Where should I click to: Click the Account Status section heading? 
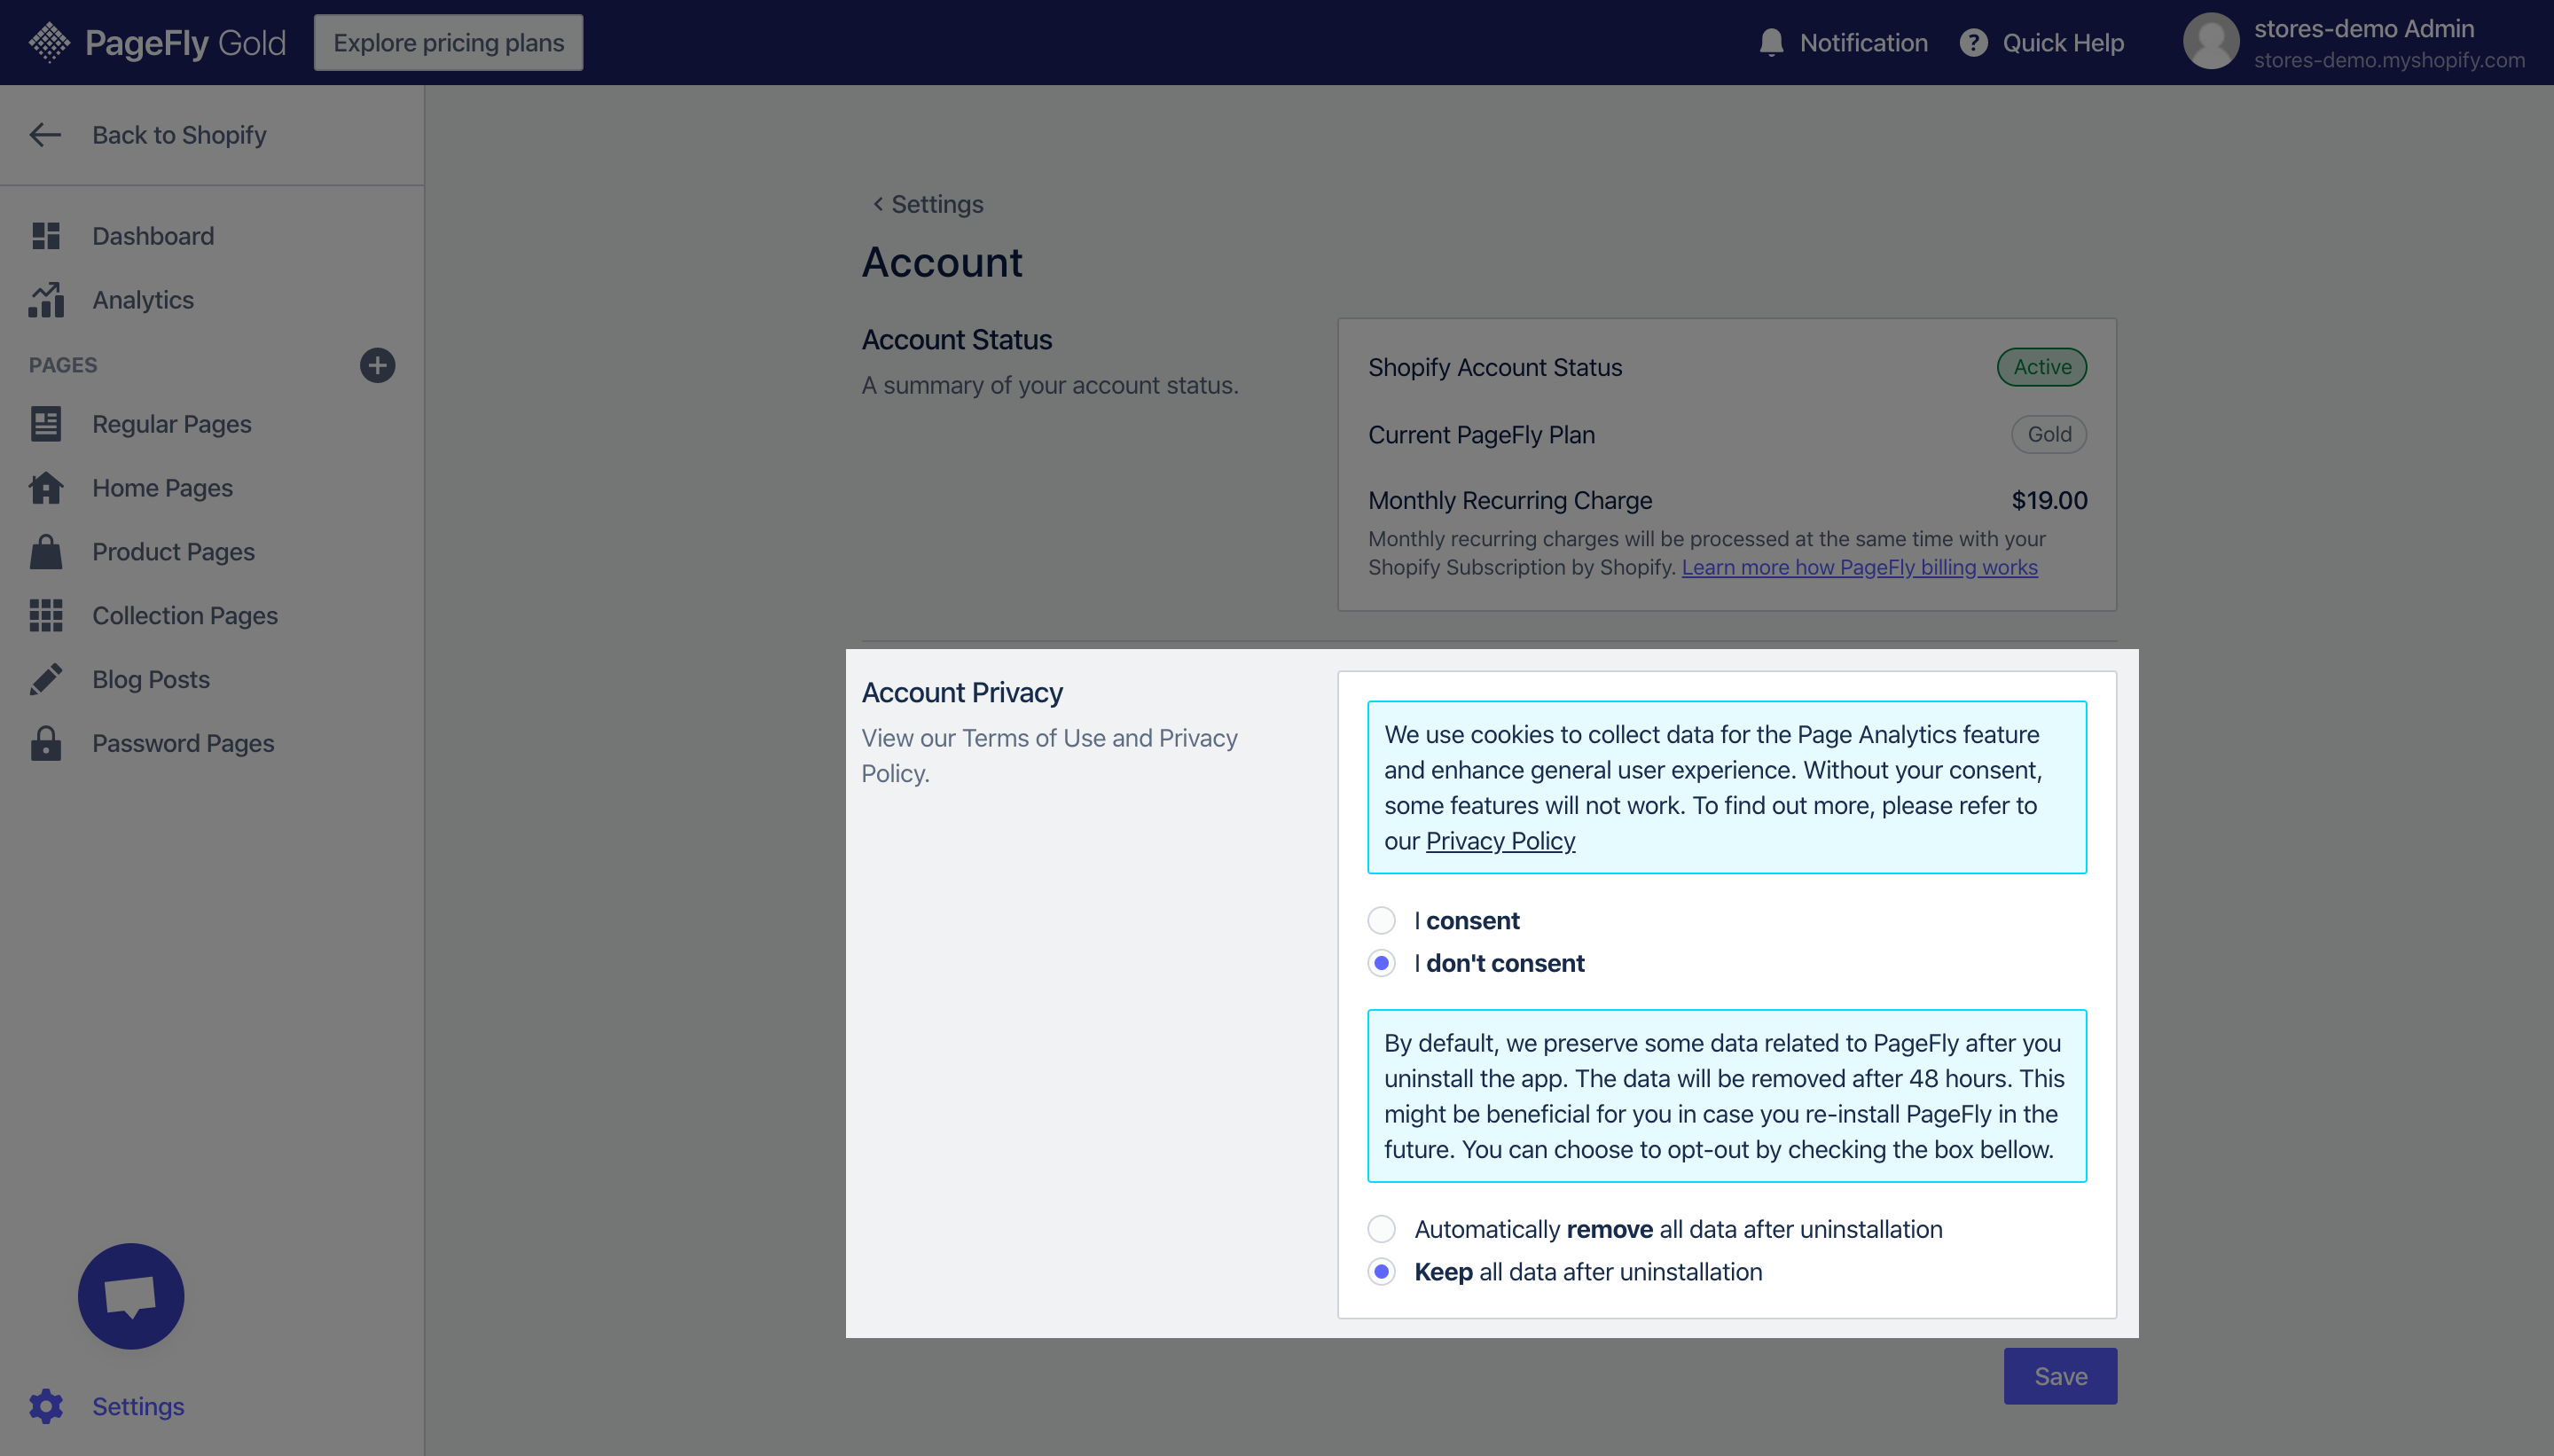tap(957, 340)
